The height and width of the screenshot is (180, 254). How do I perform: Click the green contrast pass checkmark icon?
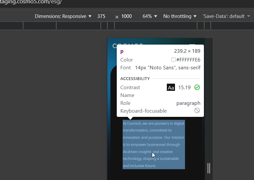click(197, 88)
